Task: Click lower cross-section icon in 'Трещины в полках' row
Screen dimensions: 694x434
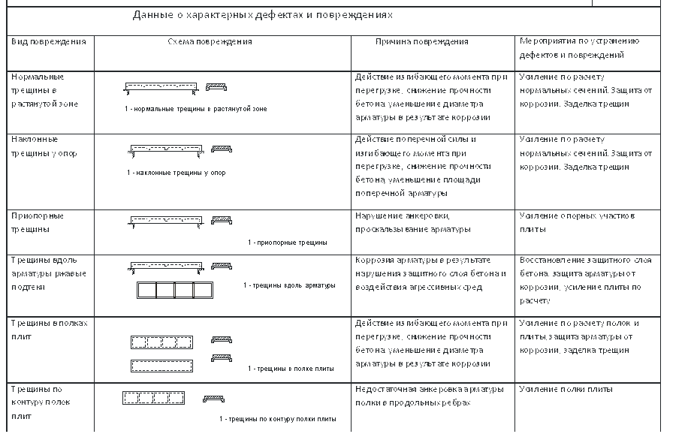Action: pos(222,358)
